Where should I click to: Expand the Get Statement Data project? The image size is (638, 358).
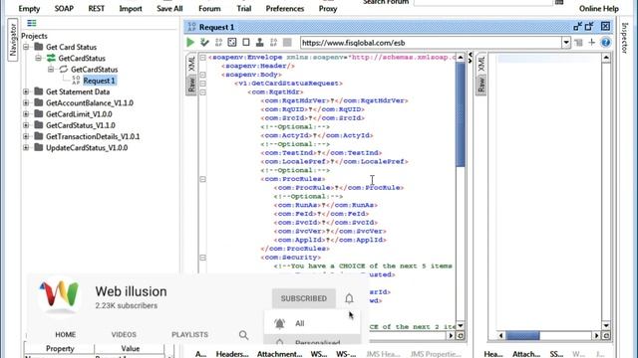26,91
